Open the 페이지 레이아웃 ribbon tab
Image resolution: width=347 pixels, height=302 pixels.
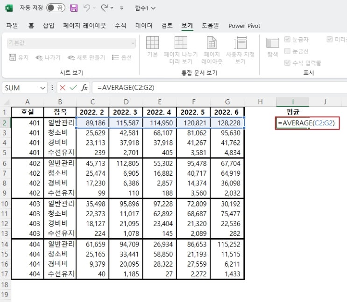coord(85,26)
